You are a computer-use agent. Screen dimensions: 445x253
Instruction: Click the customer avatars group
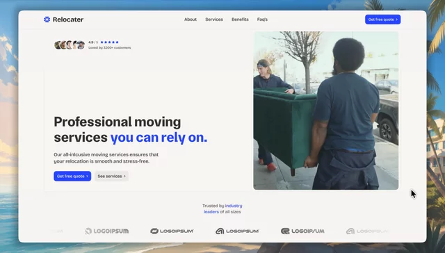[x=70, y=44]
